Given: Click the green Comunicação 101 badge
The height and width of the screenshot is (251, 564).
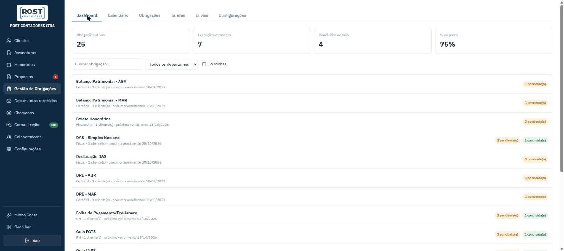Looking at the screenshot, I should coord(54,125).
